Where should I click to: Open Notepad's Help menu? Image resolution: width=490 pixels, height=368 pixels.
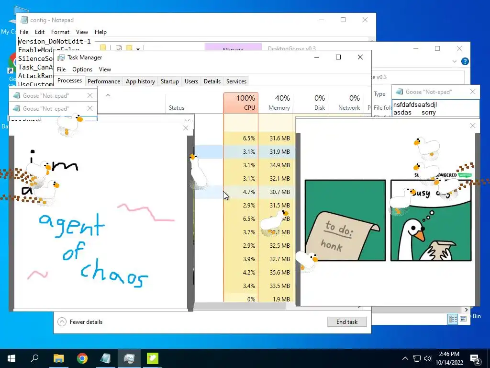pyautogui.click(x=100, y=32)
